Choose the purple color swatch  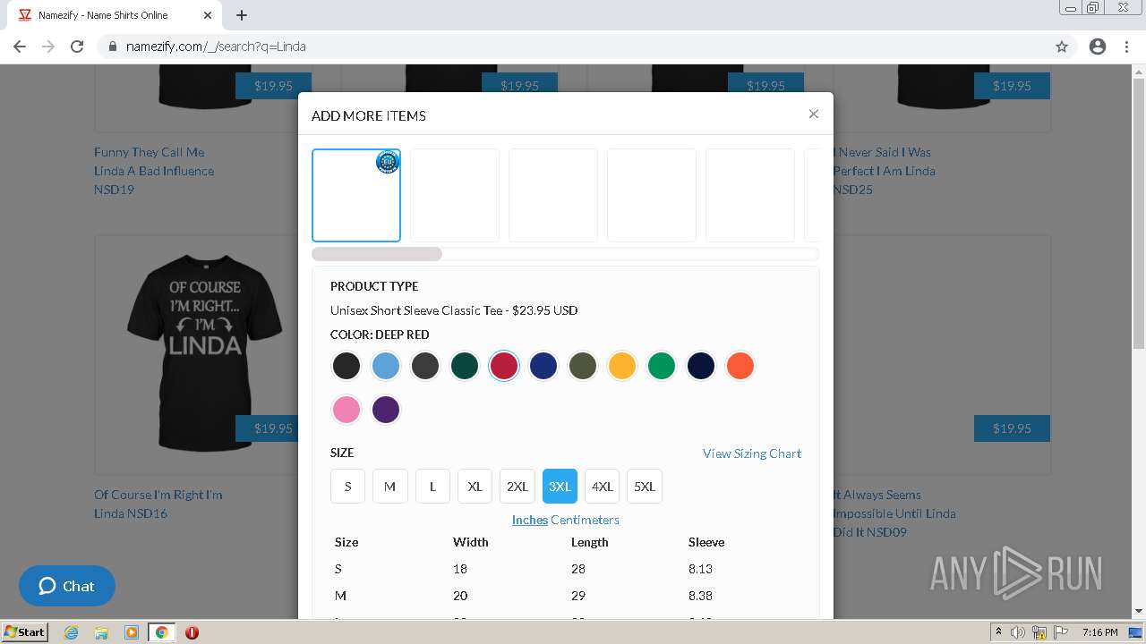pos(386,410)
